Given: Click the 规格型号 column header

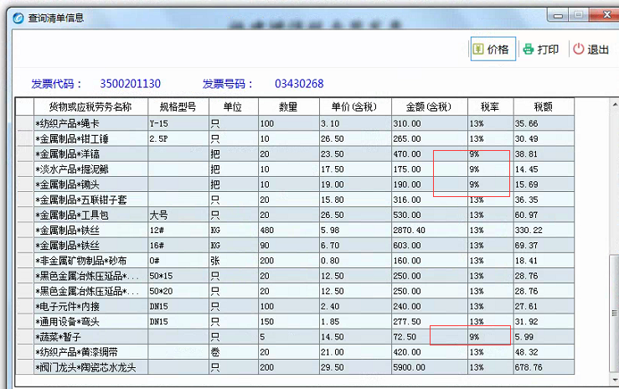Looking at the screenshot, I should (x=177, y=106).
